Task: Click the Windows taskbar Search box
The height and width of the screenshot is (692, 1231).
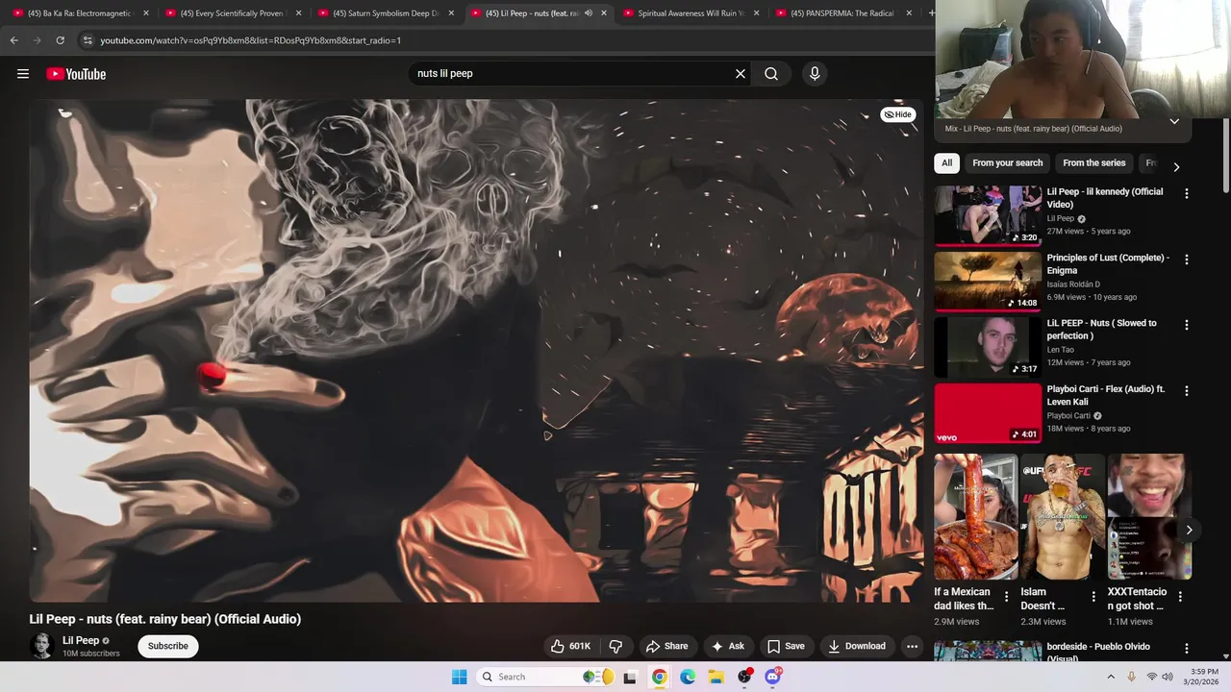Action: pos(546,677)
